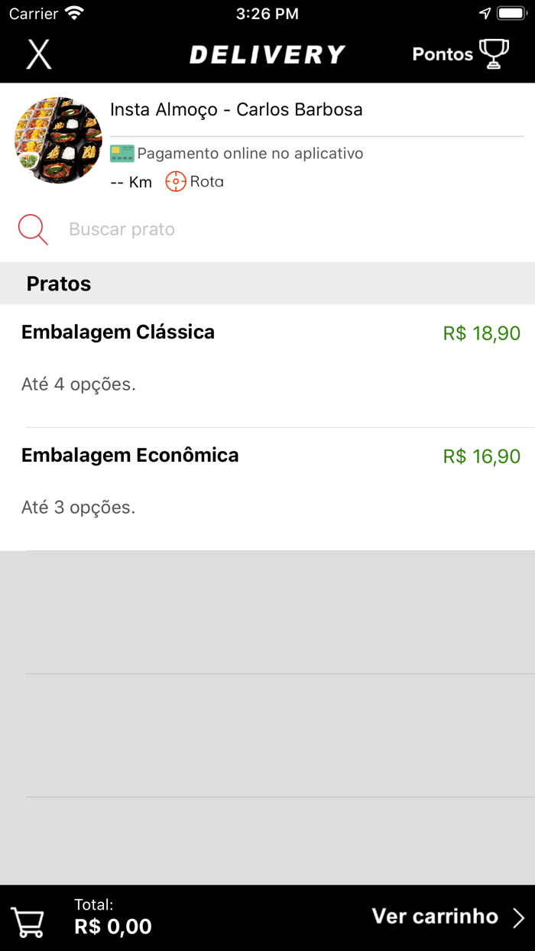Tap the restaurant sushi thumbnail photo
The image size is (535, 951).
point(58,141)
